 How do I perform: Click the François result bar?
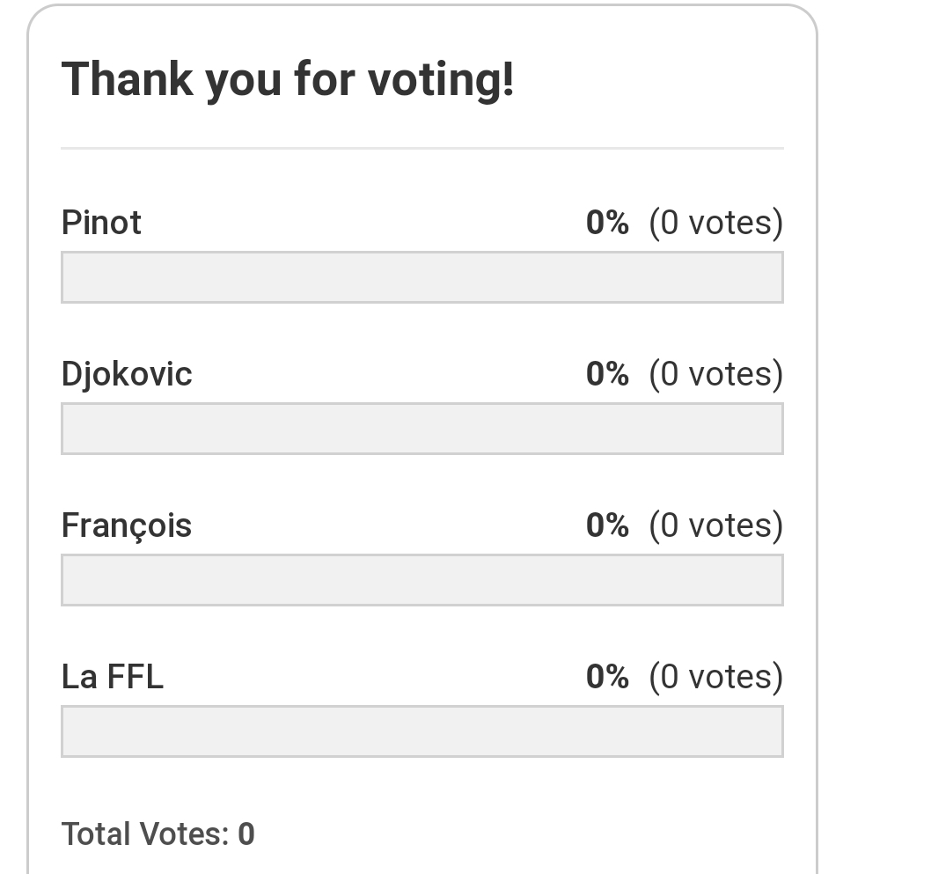422,580
